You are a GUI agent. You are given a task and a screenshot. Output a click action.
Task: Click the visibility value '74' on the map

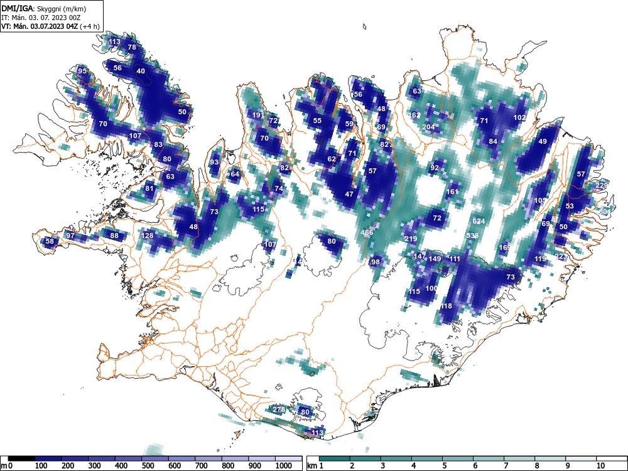click(279, 188)
